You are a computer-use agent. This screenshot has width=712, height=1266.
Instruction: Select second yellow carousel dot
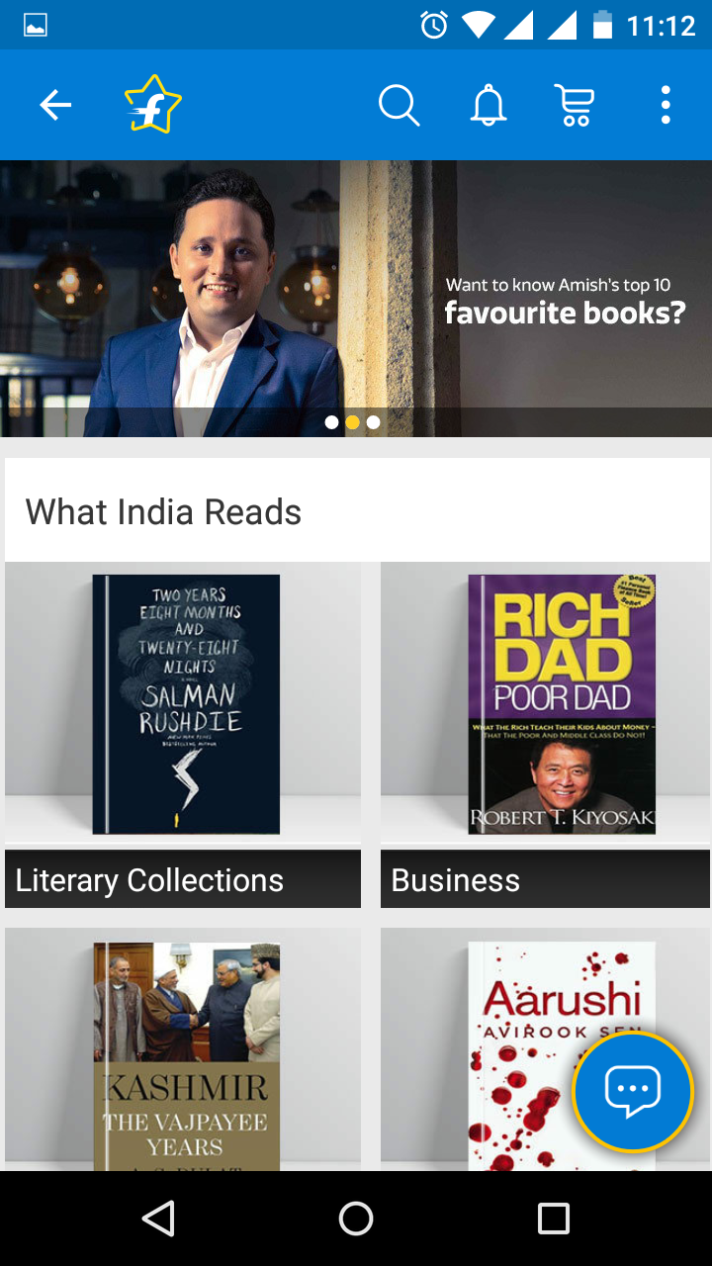(352, 422)
